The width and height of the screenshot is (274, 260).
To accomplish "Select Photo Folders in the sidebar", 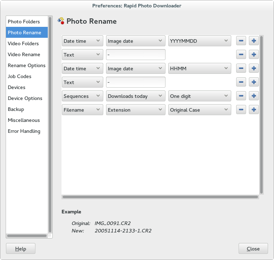I will 27,22.
